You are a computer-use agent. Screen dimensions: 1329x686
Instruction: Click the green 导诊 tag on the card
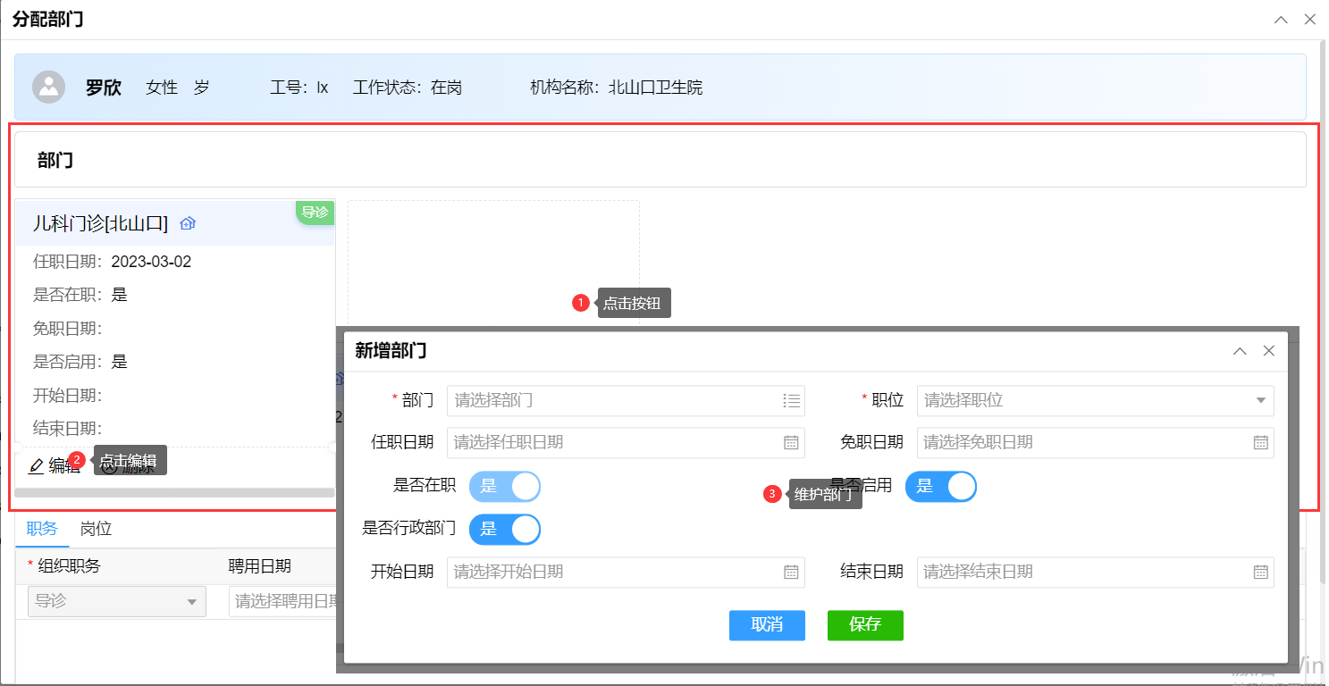(315, 212)
